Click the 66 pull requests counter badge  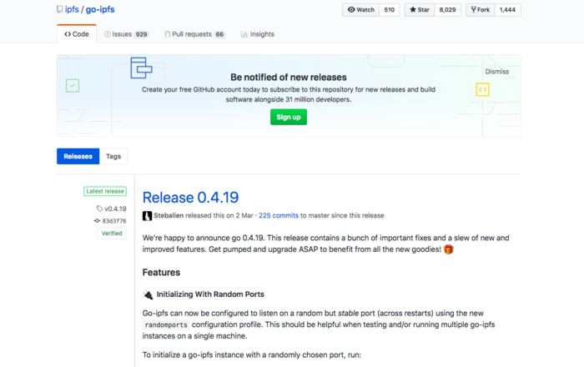pos(219,34)
